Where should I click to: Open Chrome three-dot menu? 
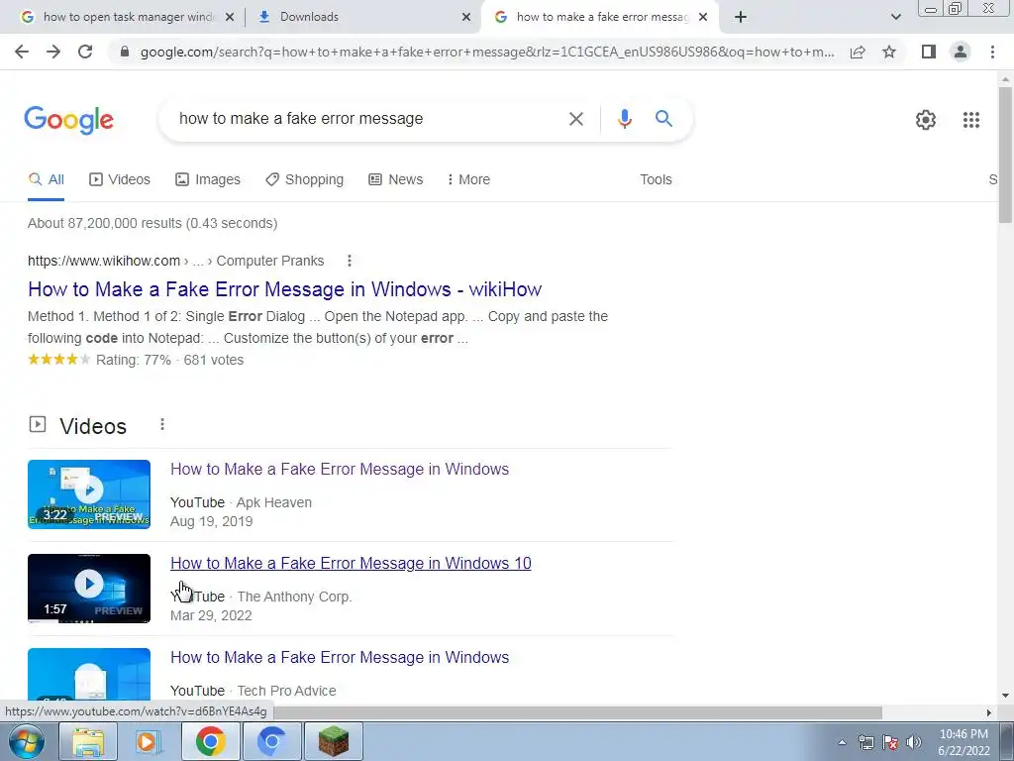[992, 52]
